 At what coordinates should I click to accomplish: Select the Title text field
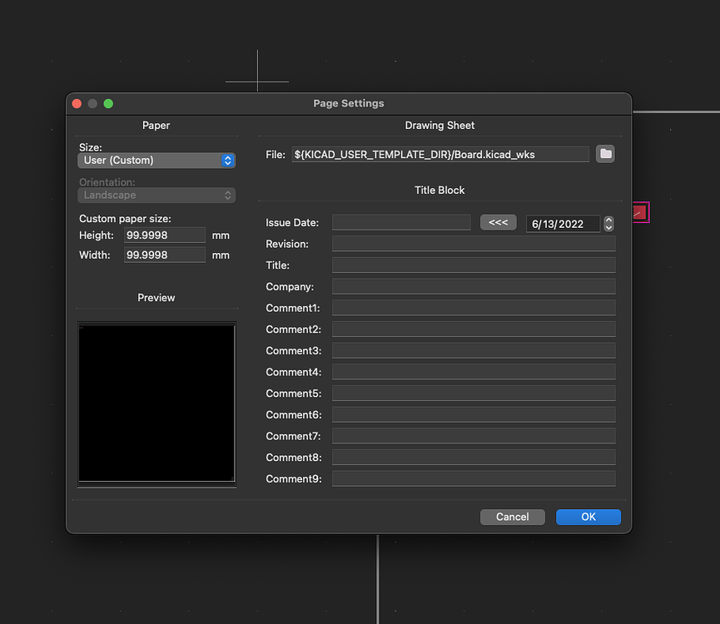473,265
